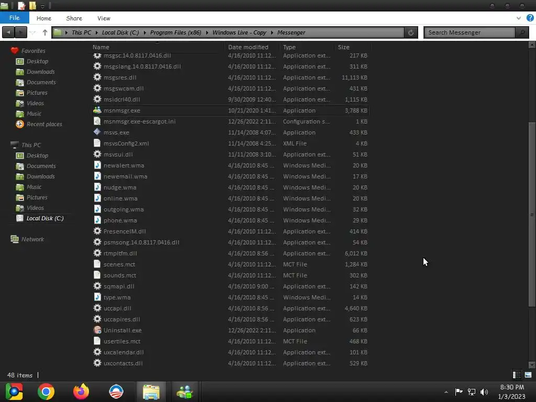Select the file named uxcontacts.dll
Image resolution: width=536 pixels, height=402 pixels.
pyautogui.click(x=122, y=363)
